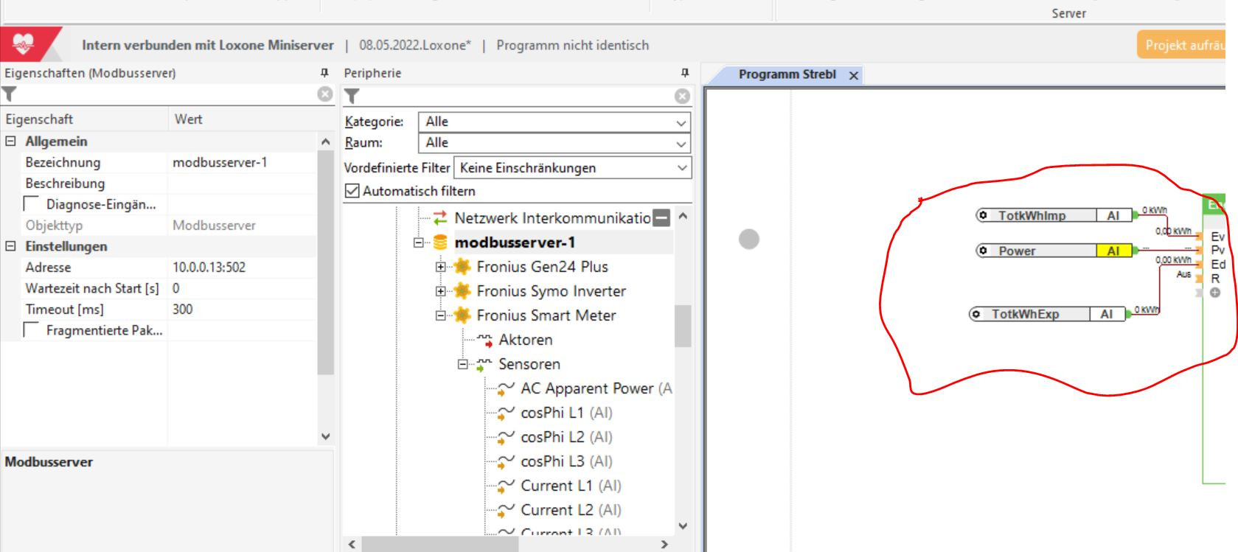
Task: Collapse the Sensoren tree node
Action: pos(463,364)
